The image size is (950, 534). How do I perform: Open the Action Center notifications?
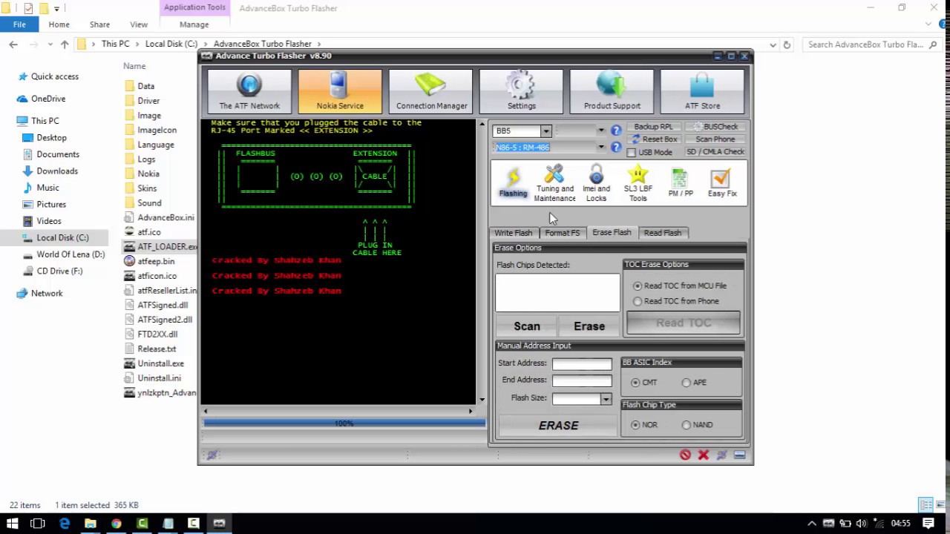(x=928, y=523)
